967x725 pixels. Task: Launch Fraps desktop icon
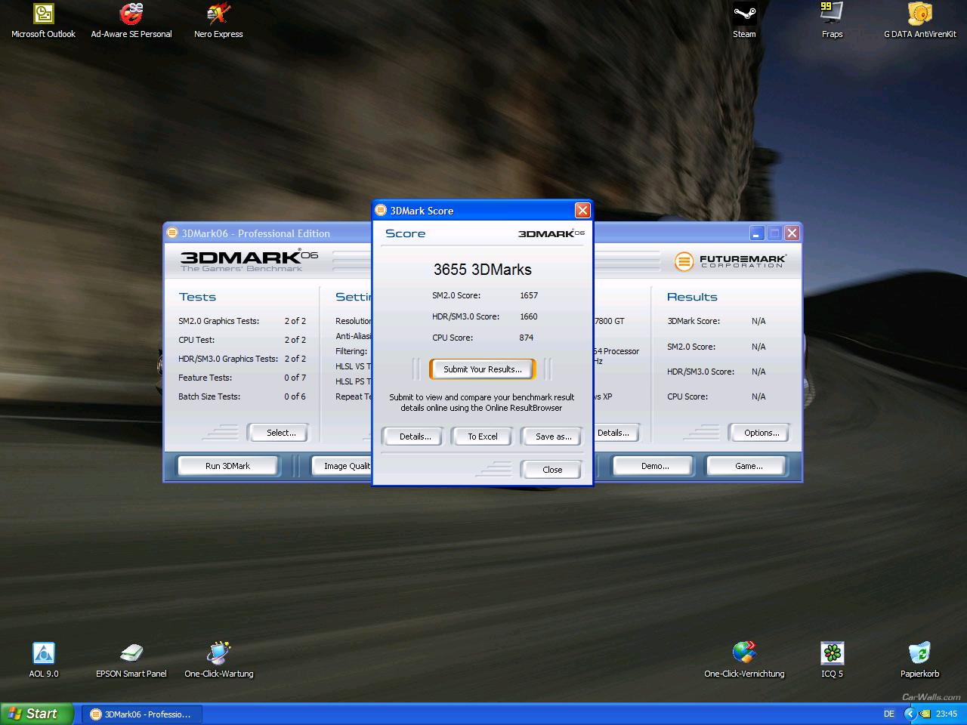tap(832, 21)
